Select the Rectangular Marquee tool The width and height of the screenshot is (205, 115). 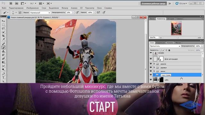tap(4, 25)
